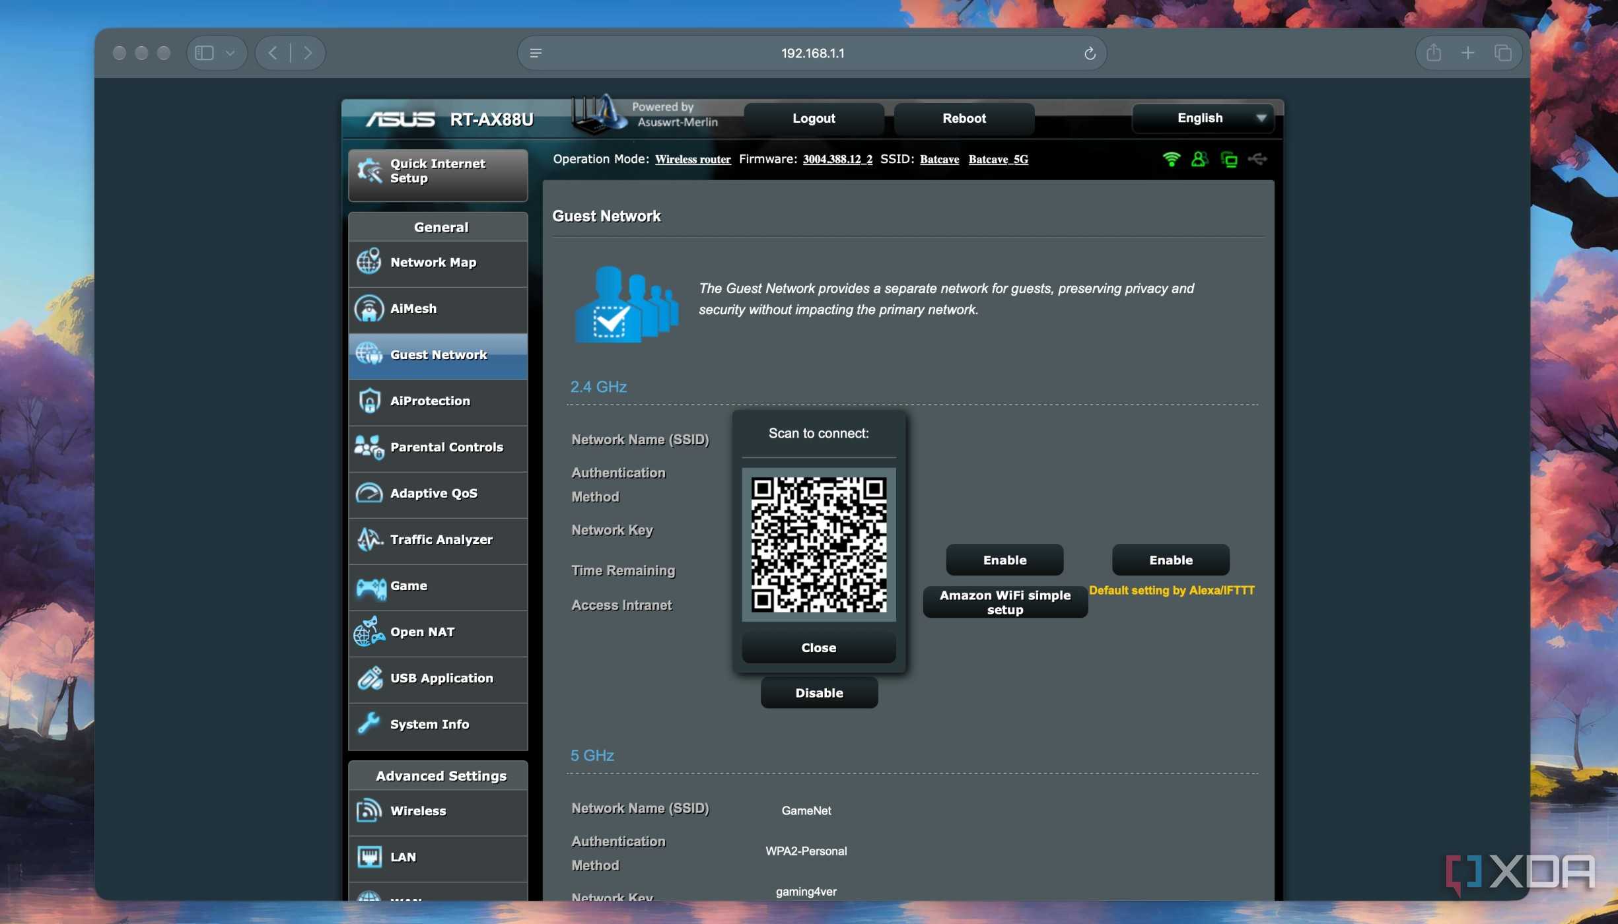Open the AiProtection section
The width and height of the screenshot is (1618, 924).
tap(438, 401)
